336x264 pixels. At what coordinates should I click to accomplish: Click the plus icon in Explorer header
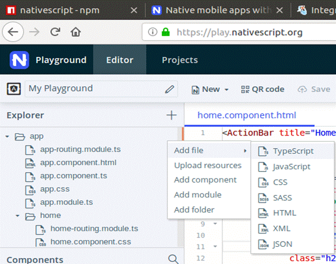171,115
